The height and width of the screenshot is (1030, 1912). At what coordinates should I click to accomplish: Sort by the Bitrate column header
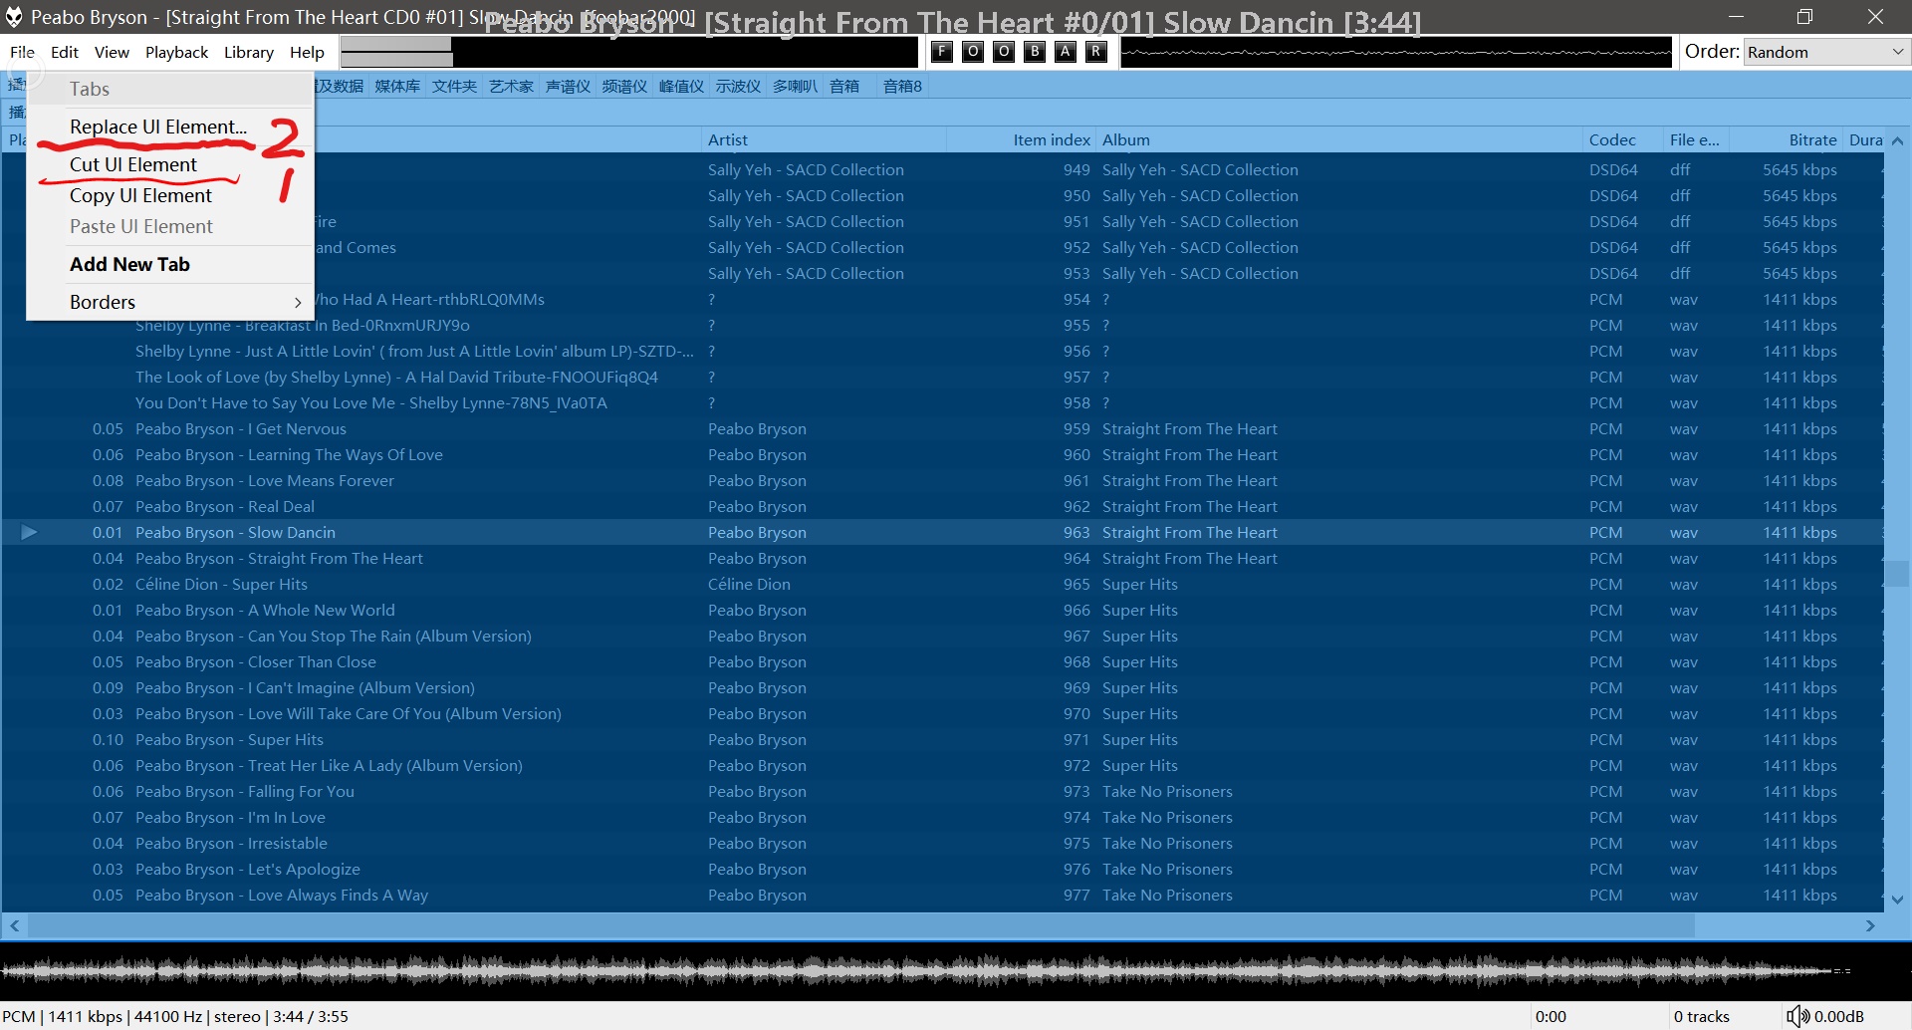[x=1788, y=140]
